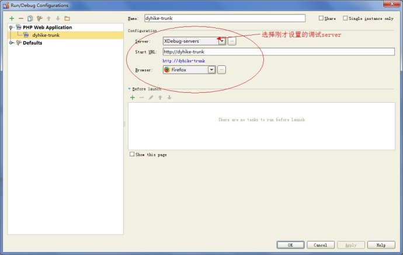Expand the Defaults tree node
403x255 pixels.
[x=11, y=43]
